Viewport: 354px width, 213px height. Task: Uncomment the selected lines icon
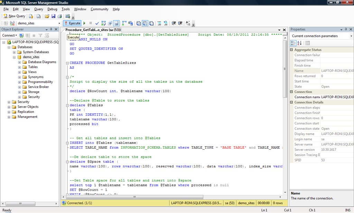click(x=166, y=23)
